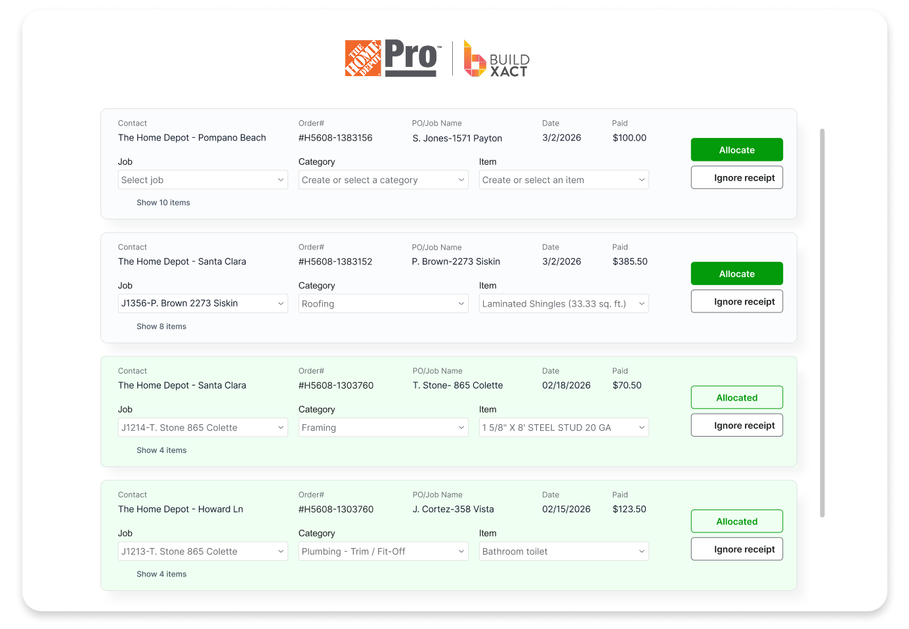Open the Framing category dropdown
Screen dimensions: 909x629
tap(383, 427)
